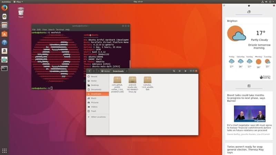Image resolution: width=276 pixels, height=155 pixels.
Task: Expand path arrow right of Downloads
Action: [x=127, y=71]
